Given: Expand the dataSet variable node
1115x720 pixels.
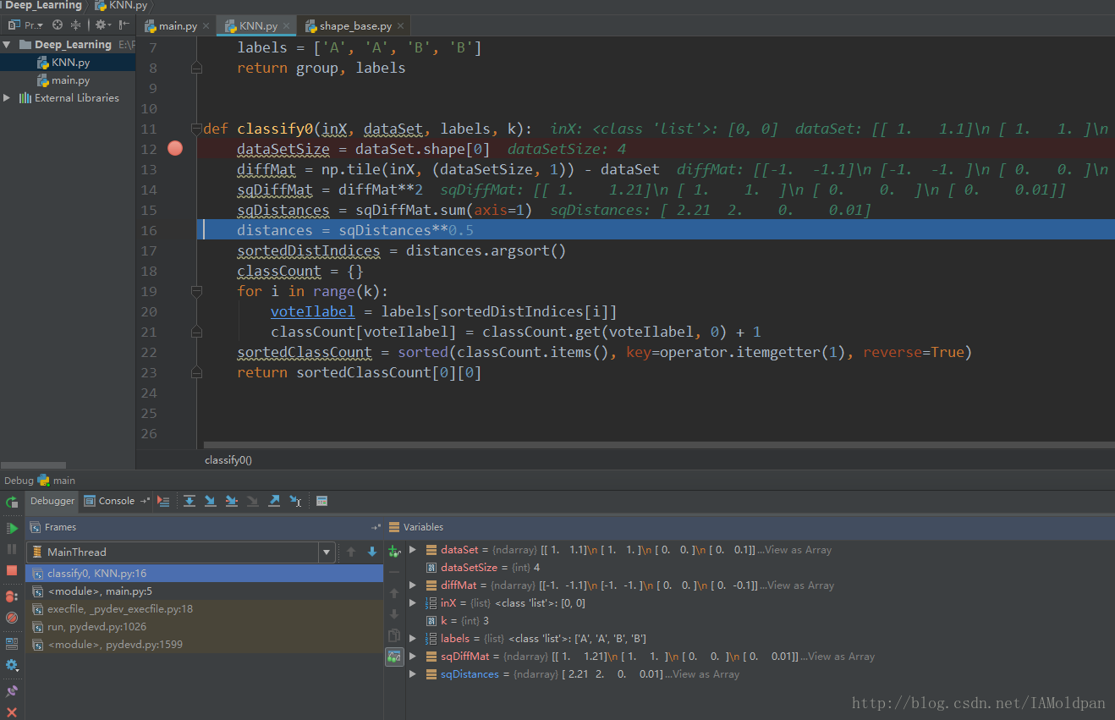Looking at the screenshot, I should (413, 550).
